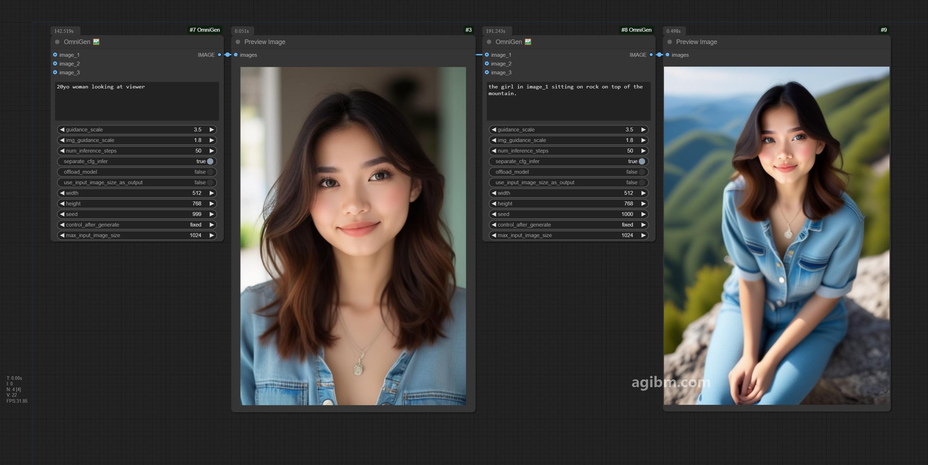
Task: Open control_after_generate options on node #7
Action: pos(137,225)
